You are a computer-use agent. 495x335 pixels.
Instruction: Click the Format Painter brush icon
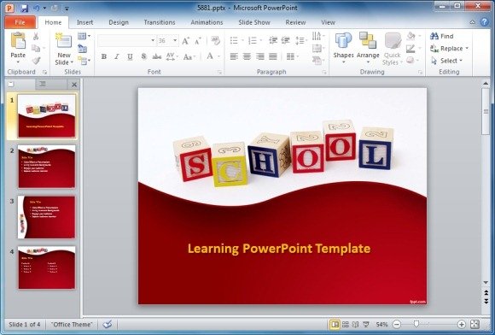[x=36, y=61]
